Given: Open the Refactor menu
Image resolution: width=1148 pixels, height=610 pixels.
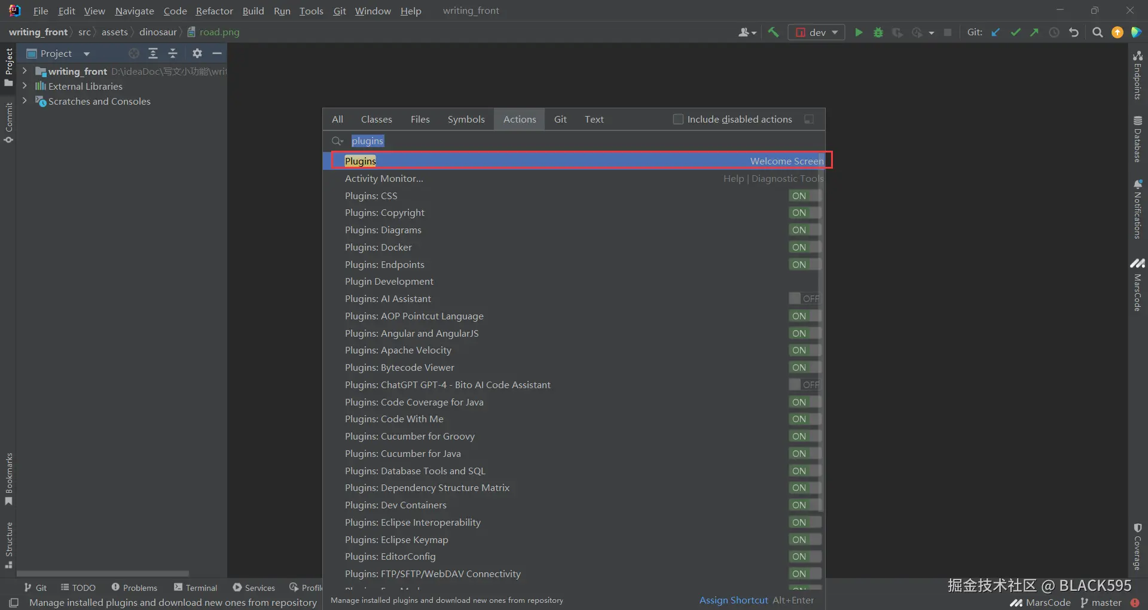Looking at the screenshot, I should 215,11.
